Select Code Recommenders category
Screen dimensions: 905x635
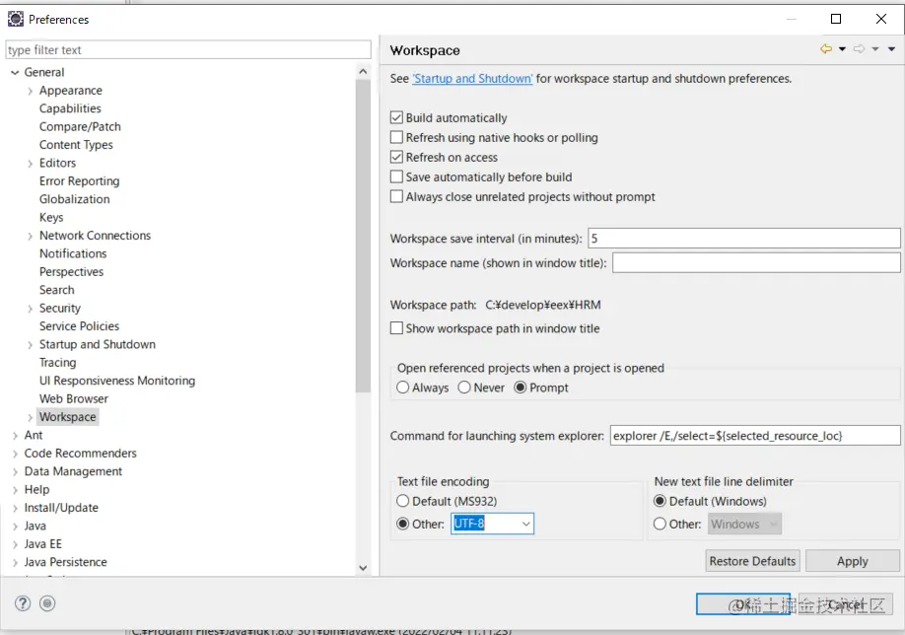(x=80, y=454)
